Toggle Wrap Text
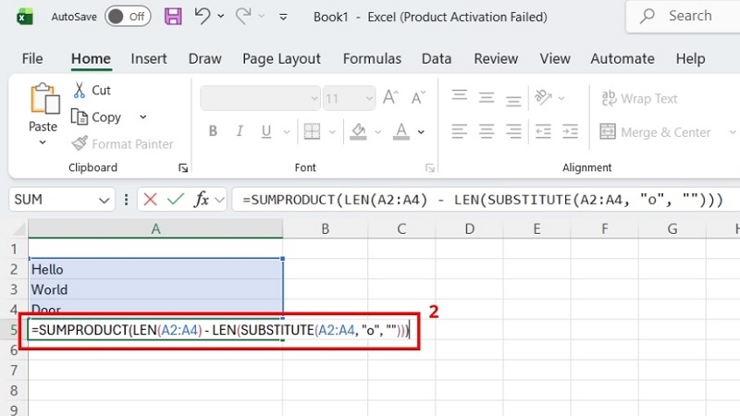The image size is (740, 416). tap(639, 99)
